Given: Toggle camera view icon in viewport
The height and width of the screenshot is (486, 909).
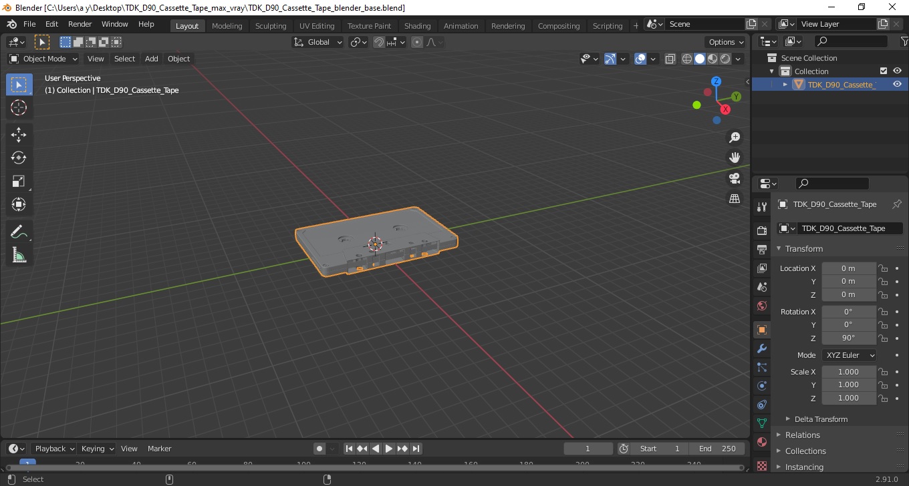Looking at the screenshot, I should [735, 178].
